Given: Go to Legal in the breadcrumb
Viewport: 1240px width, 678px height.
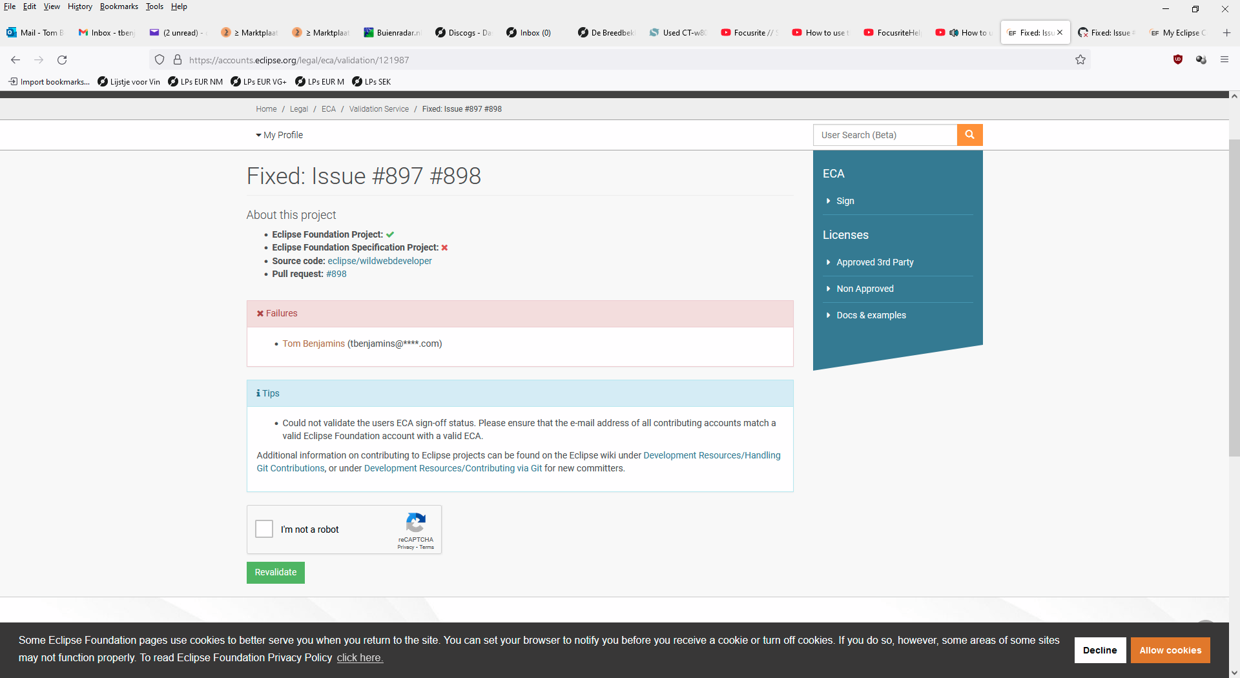Looking at the screenshot, I should (299, 109).
